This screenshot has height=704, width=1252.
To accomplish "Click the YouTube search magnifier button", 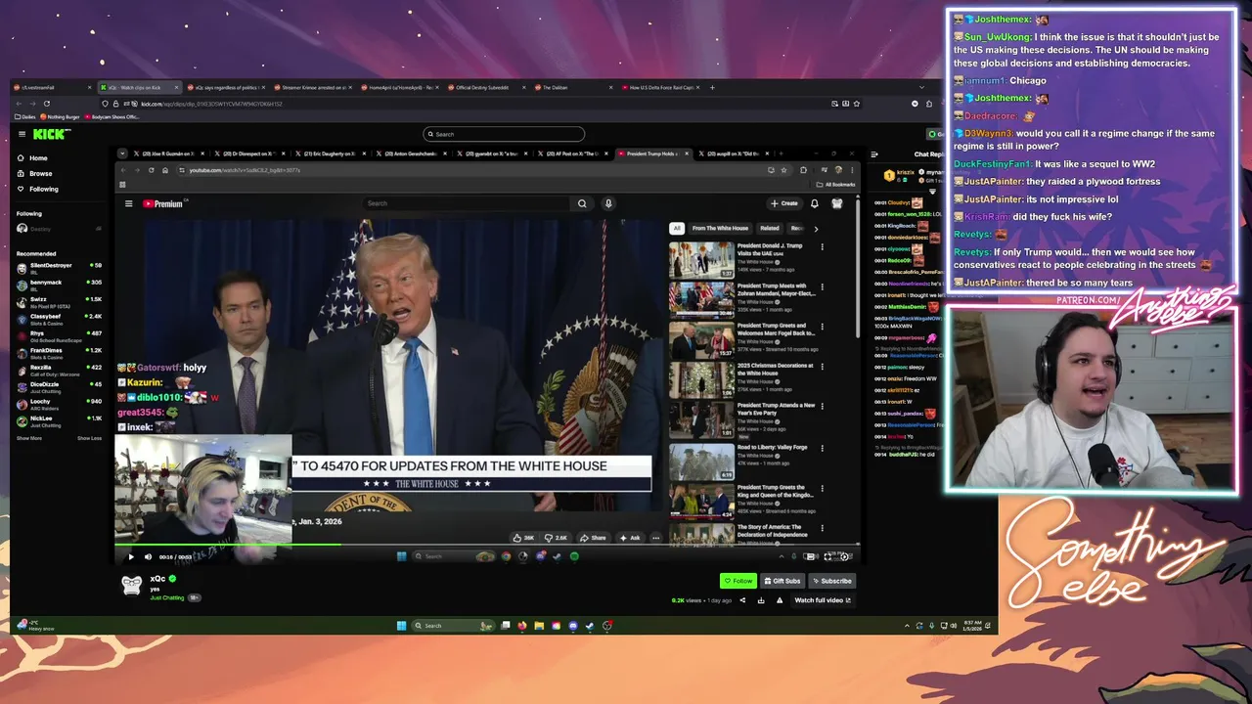I will (x=582, y=203).
